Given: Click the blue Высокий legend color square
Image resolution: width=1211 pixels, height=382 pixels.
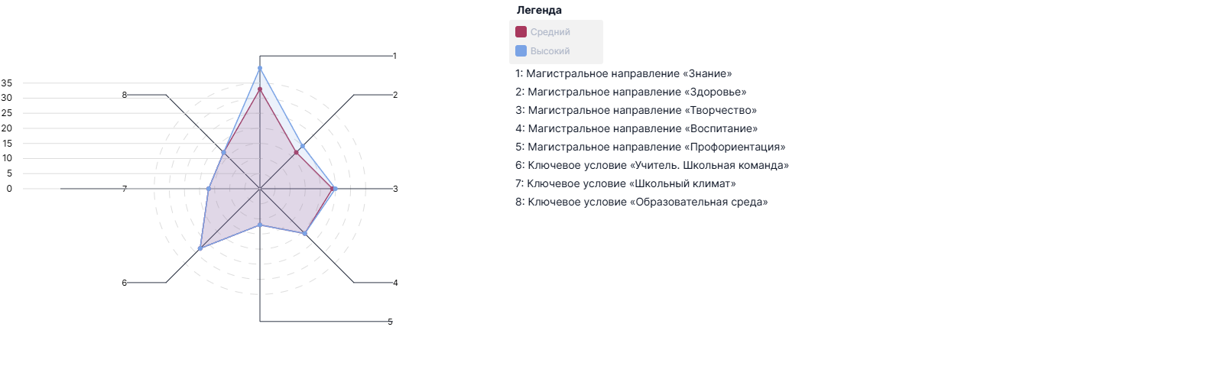Looking at the screenshot, I should pos(521,51).
